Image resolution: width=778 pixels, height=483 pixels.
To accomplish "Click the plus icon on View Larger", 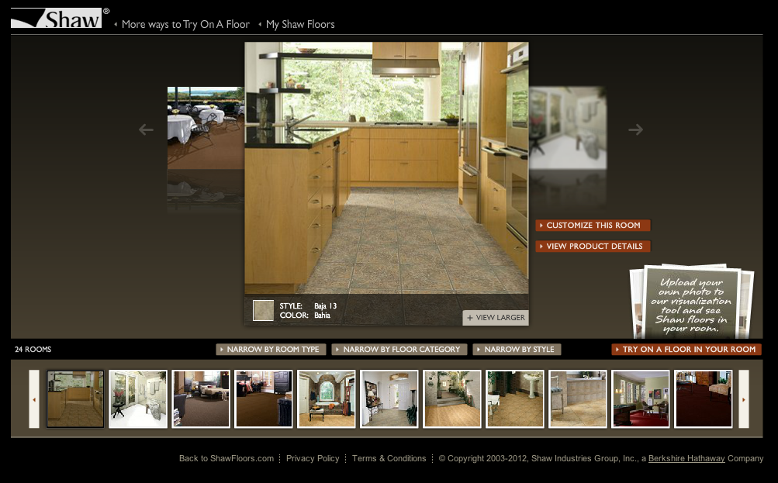I will [470, 318].
